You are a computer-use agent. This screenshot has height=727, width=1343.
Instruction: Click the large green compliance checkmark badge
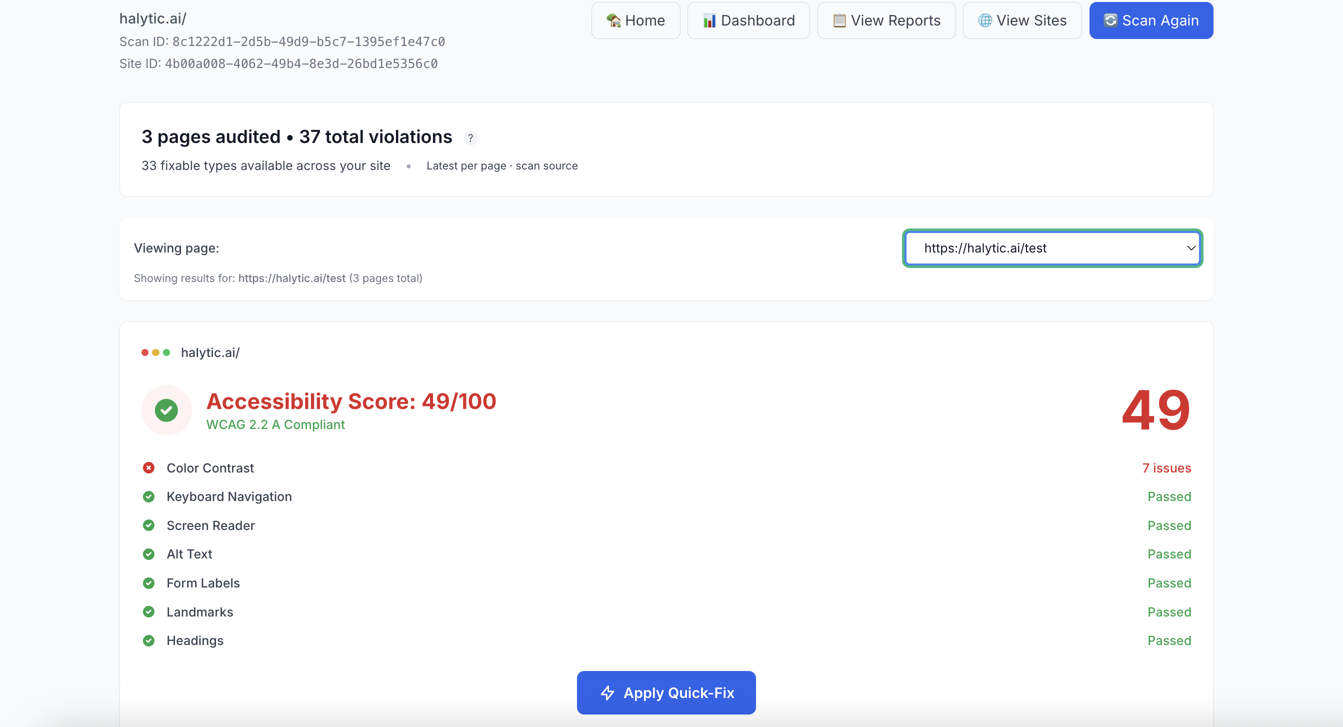[x=166, y=410]
